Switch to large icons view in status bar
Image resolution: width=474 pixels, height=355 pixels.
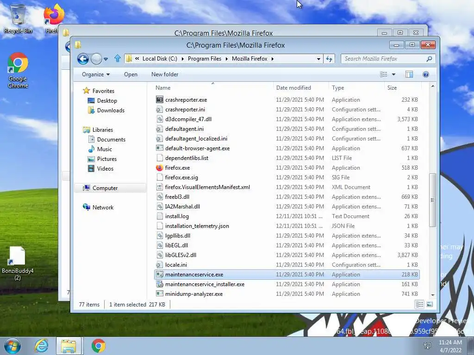click(x=430, y=304)
